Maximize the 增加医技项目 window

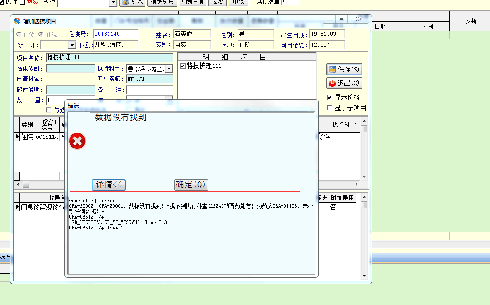(342, 19)
